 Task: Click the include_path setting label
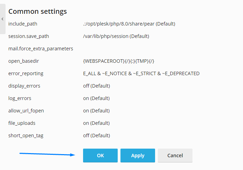(x=23, y=24)
